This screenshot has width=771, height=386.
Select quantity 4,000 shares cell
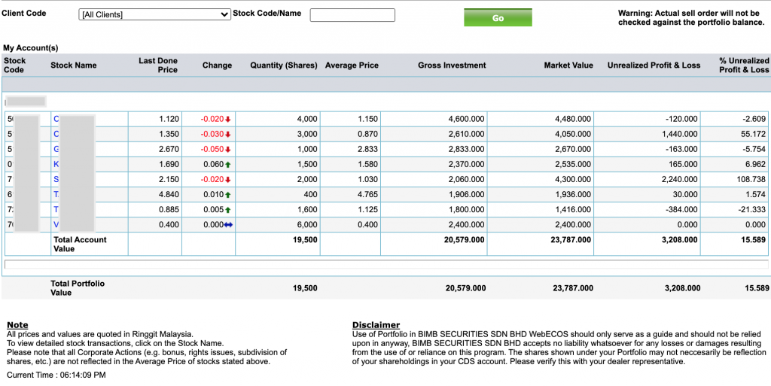(307, 120)
